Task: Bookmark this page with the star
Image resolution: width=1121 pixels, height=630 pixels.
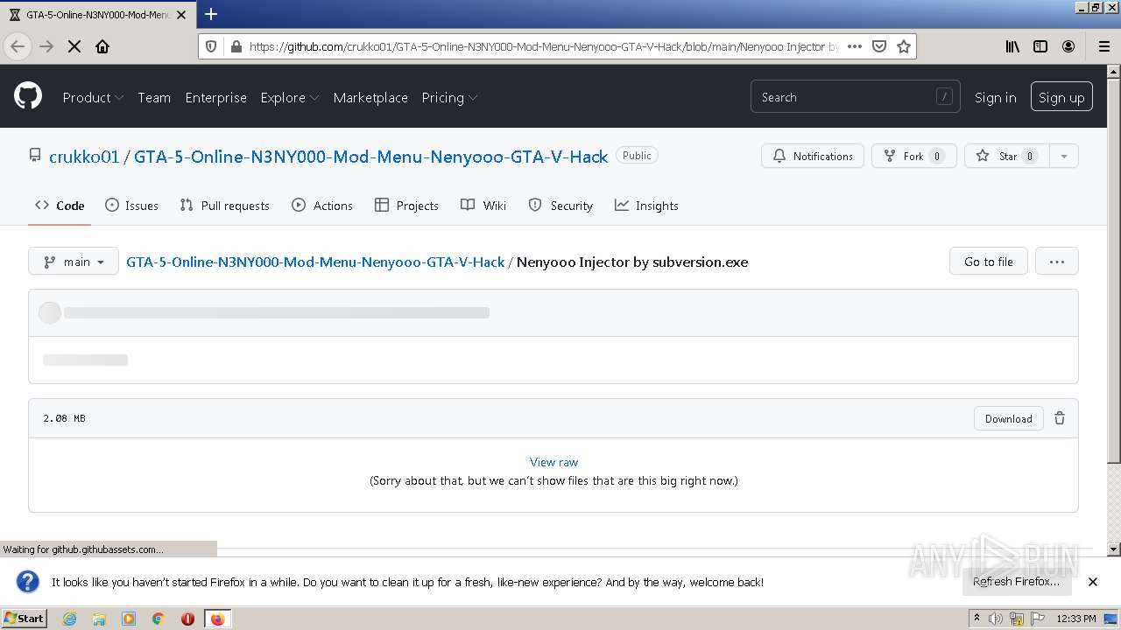Action: click(904, 46)
